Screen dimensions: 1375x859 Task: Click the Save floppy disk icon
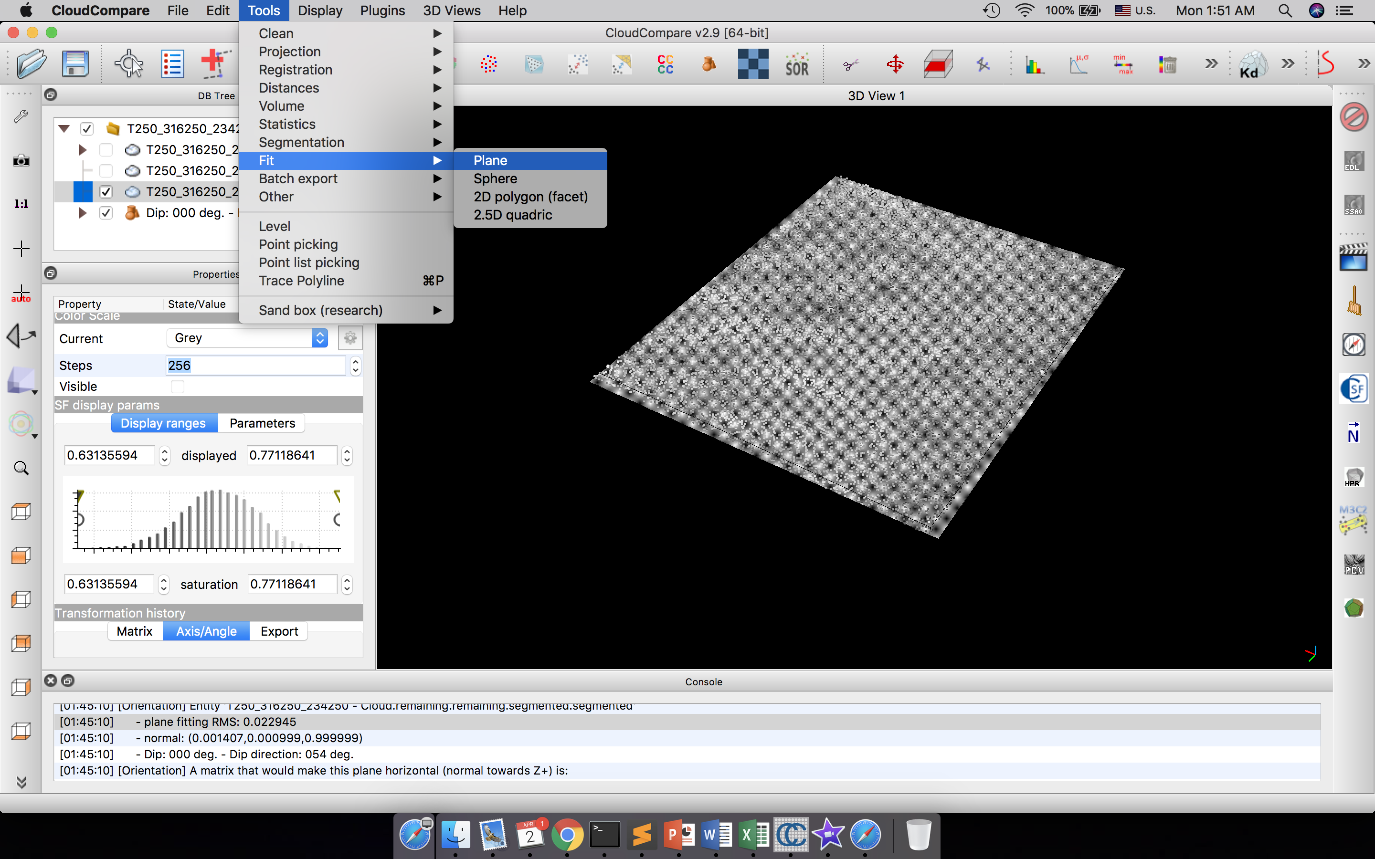[x=75, y=63]
